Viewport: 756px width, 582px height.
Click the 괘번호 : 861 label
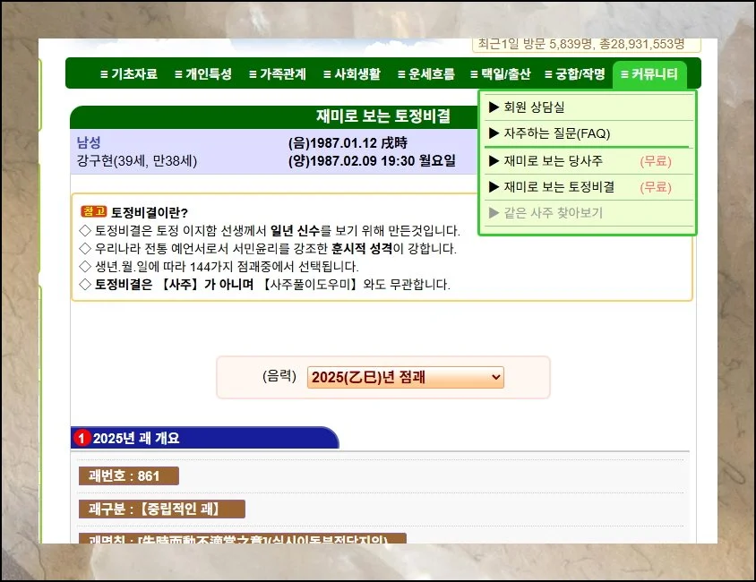coord(128,475)
